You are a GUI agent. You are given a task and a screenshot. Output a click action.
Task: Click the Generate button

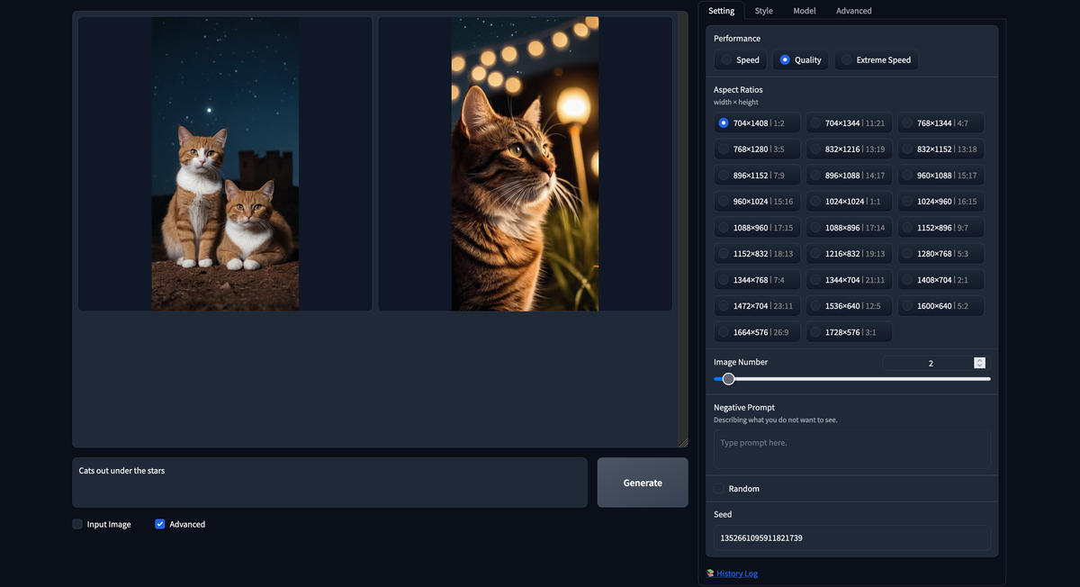643,483
